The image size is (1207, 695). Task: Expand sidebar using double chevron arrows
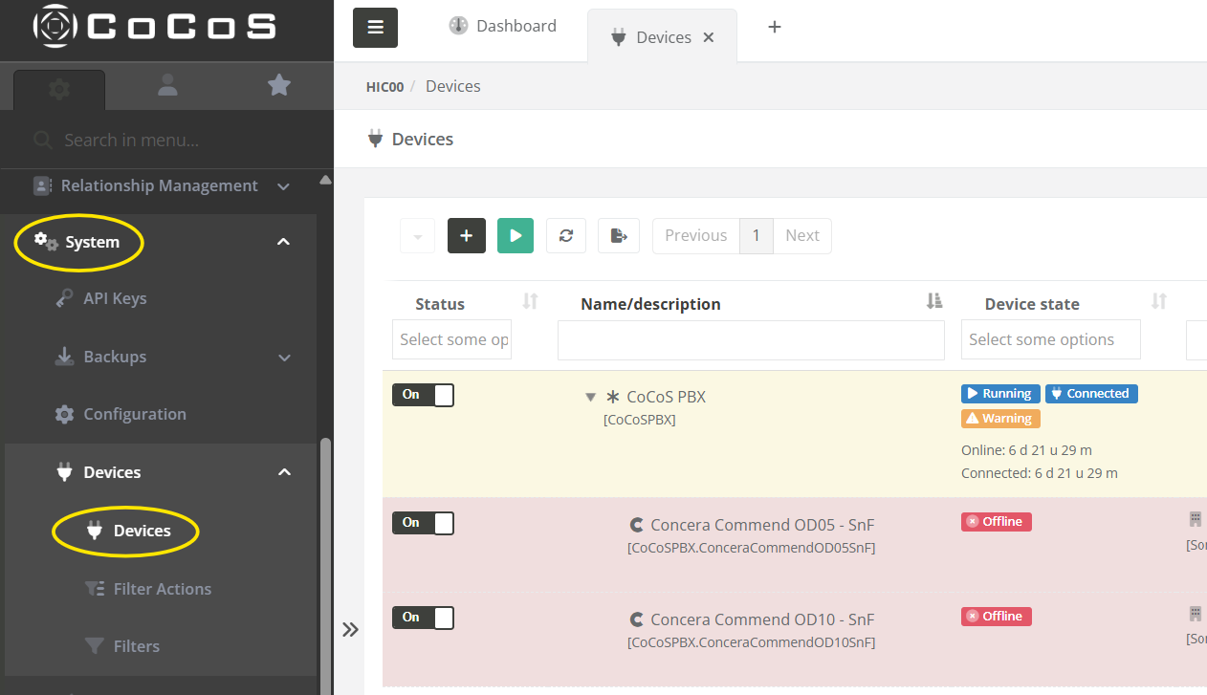click(x=350, y=629)
